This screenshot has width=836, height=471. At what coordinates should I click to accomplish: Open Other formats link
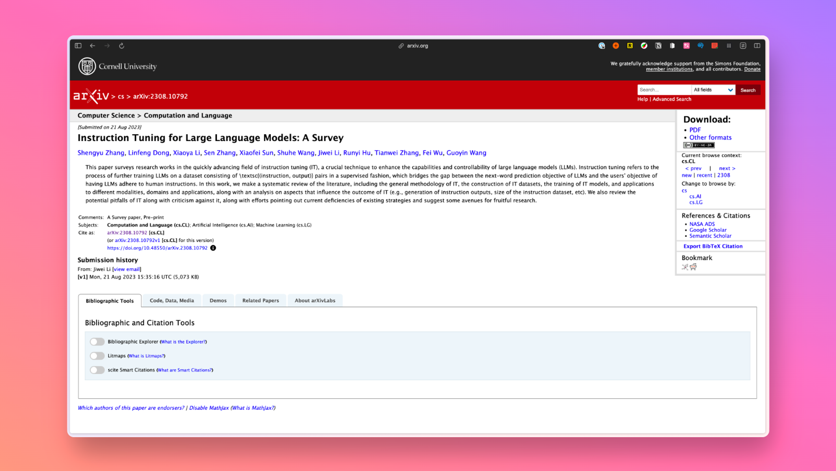[711, 138]
